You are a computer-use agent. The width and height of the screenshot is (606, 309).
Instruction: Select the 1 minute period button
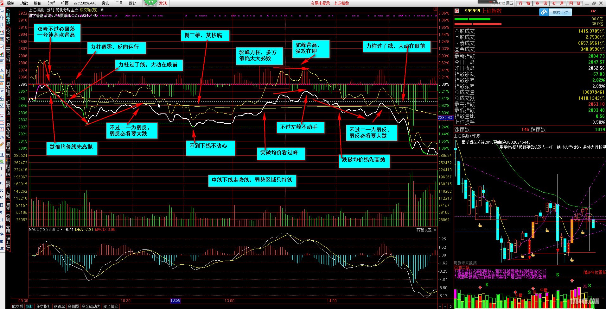2,168
